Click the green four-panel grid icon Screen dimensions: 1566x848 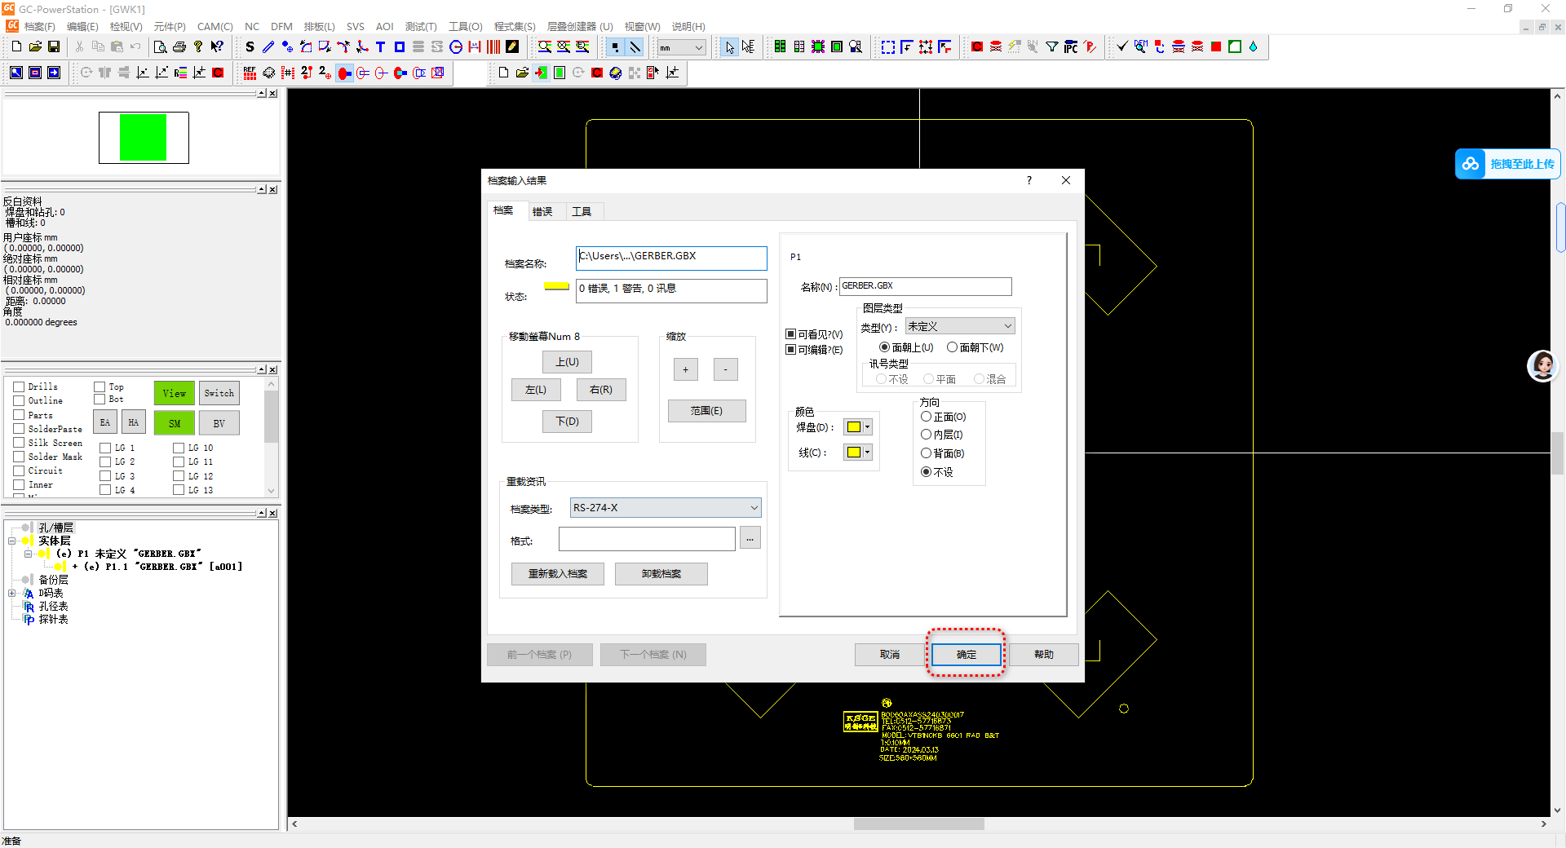point(781,47)
